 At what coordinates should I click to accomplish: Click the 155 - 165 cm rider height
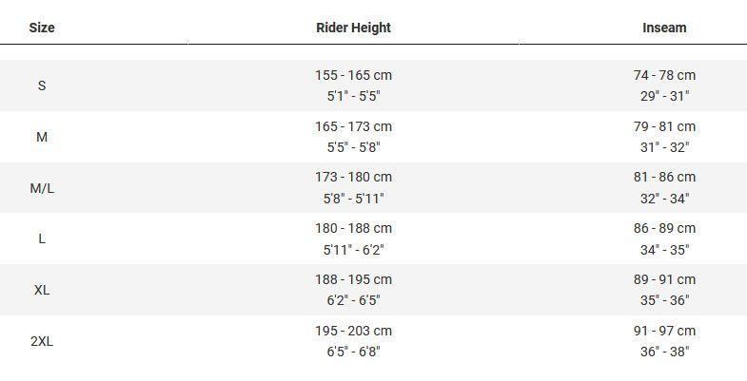tap(353, 75)
